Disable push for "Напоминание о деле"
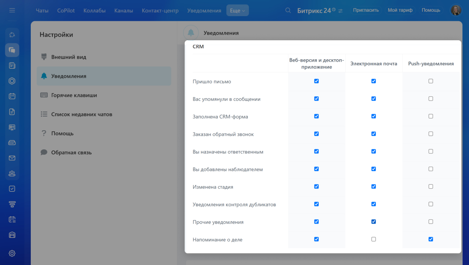The image size is (469, 265). [x=431, y=239]
